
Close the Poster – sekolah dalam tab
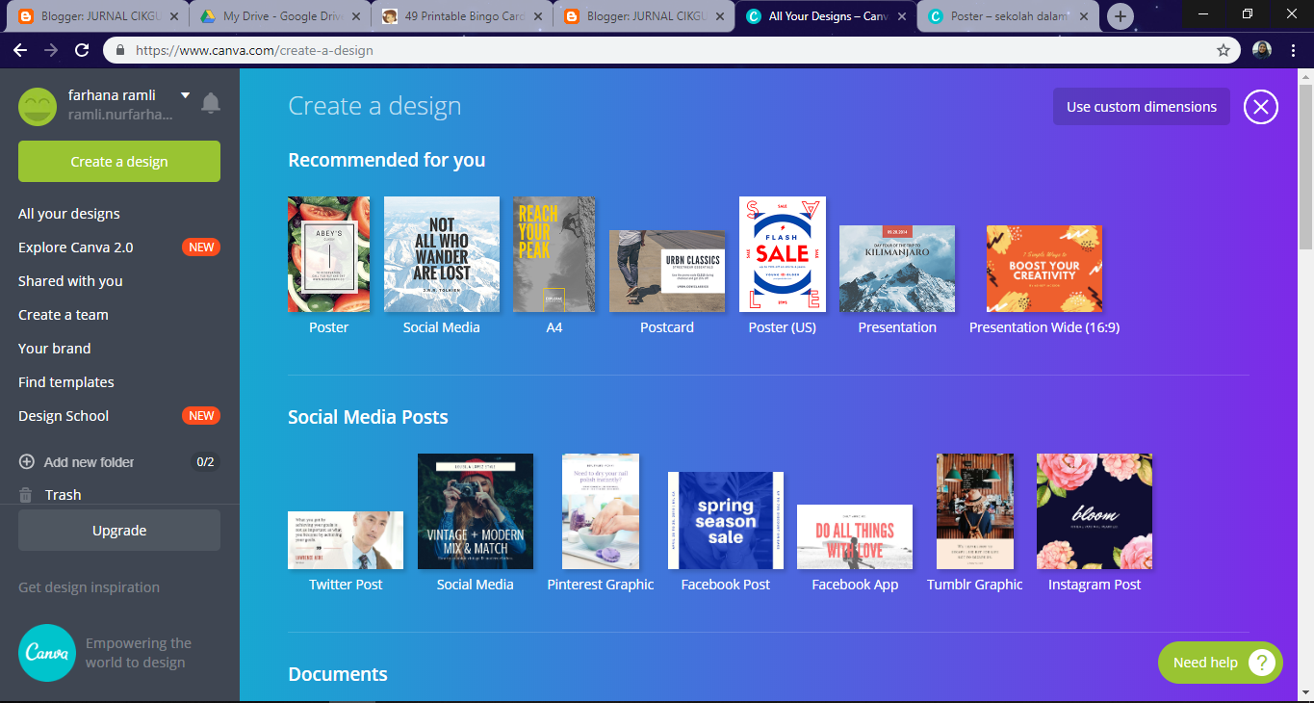[1084, 16]
